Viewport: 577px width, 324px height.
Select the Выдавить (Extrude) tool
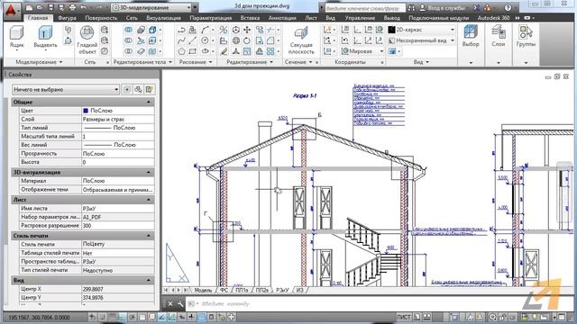pyautogui.click(x=45, y=36)
